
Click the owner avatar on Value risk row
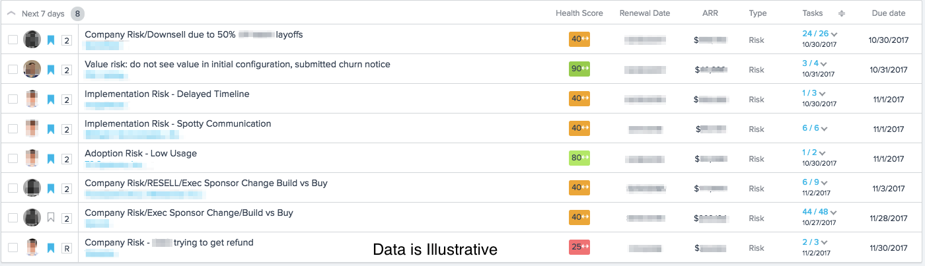pyautogui.click(x=32, y=69)
